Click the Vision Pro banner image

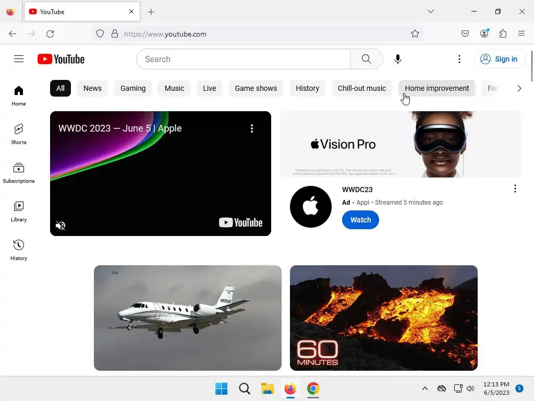pyautogui.click(x=400, y=144)
